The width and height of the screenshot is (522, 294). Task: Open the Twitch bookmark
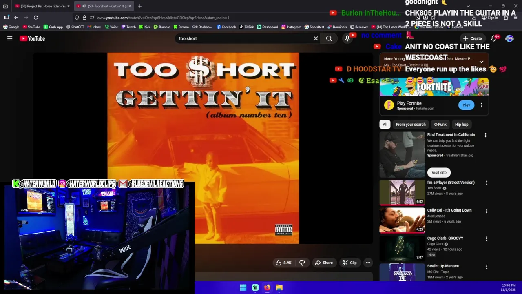click(x=128, y=27)
